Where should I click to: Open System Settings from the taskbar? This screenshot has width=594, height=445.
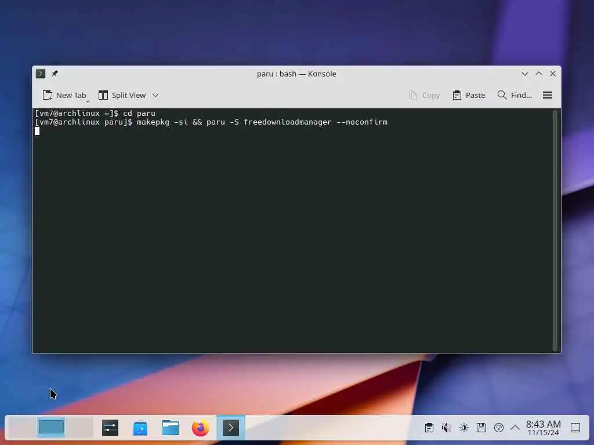pyautogui.click(x=110, y=428)
